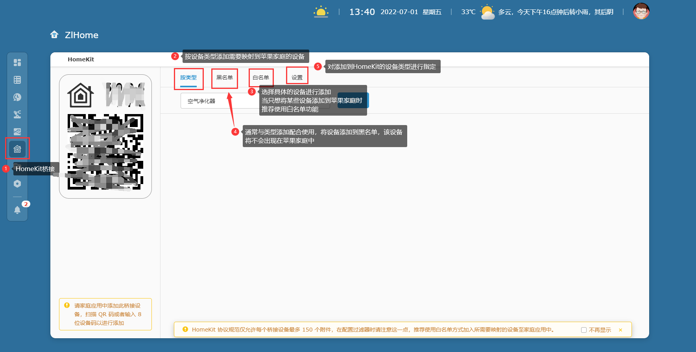The image size is (696, 352).
Task: Click the 请家庭应用中添加此桥接设备 hint text
Action: click(107, 314)
